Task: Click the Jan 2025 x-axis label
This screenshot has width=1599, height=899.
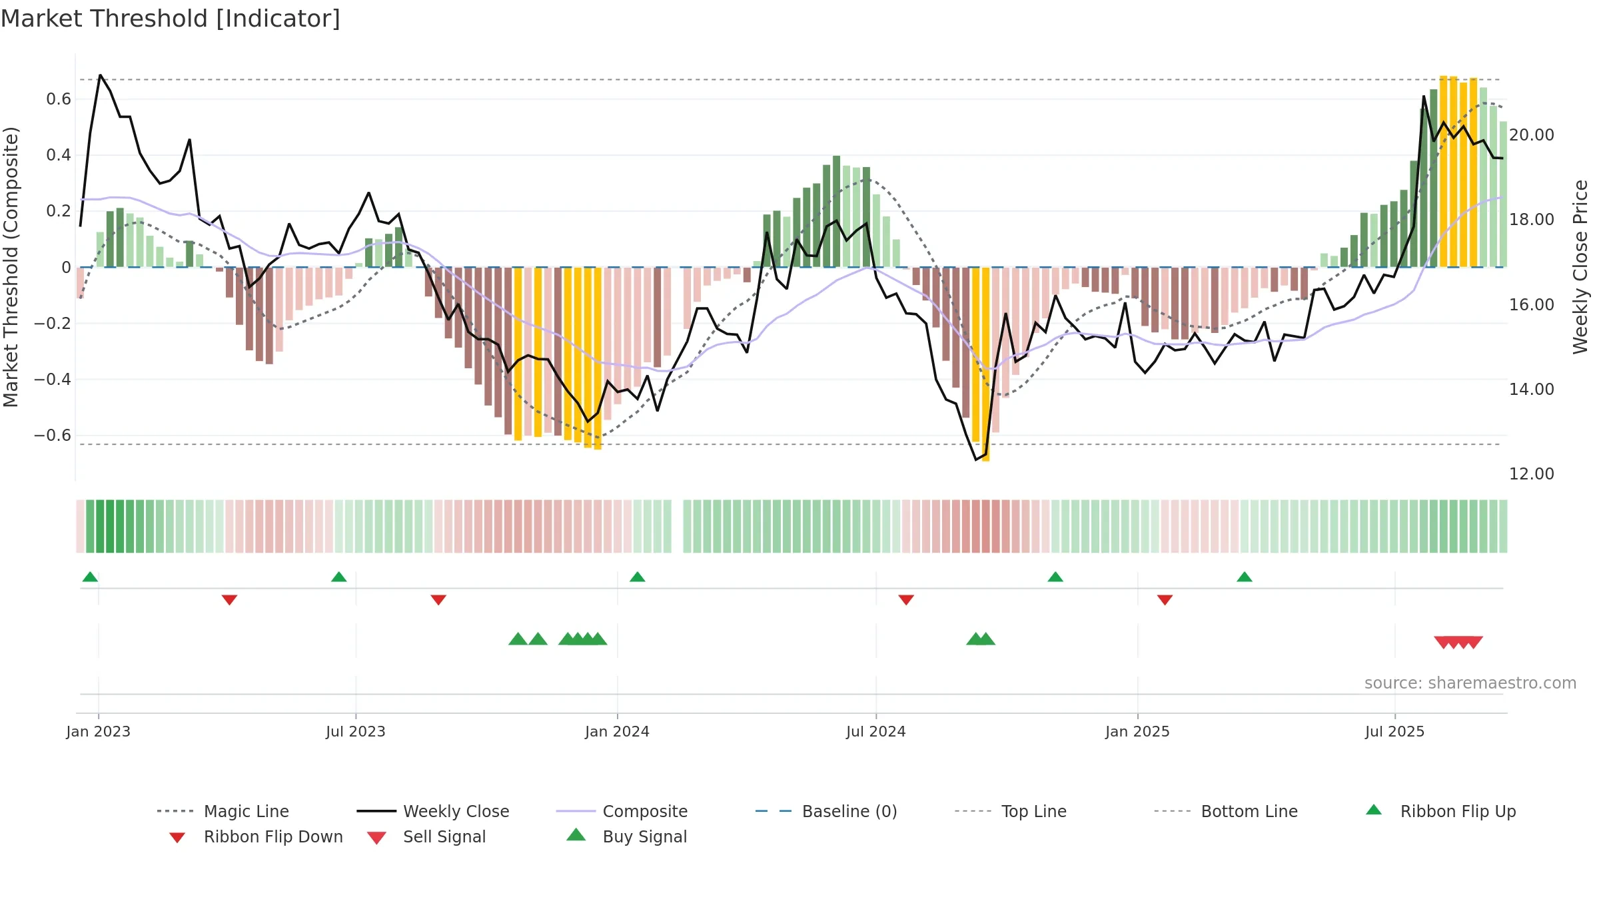Action: (1138, 731)
